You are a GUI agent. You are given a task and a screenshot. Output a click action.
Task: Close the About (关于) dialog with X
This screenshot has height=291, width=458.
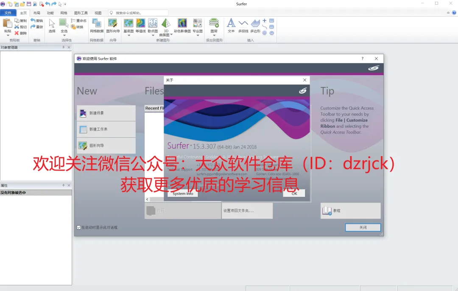click(304, 80)
